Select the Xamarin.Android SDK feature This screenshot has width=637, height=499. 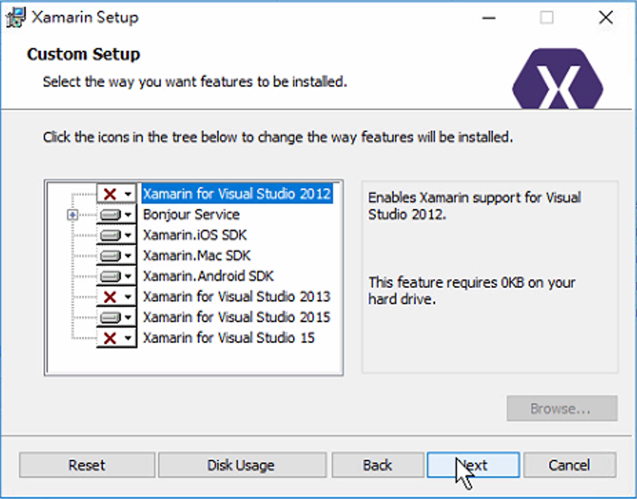pyautogui.click(x=209, y=276)
